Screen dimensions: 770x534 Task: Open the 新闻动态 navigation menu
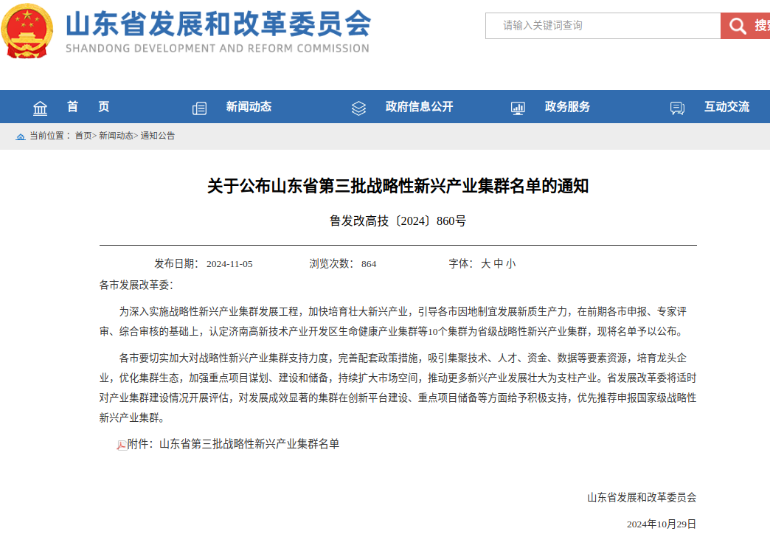[x=249, y=107]
